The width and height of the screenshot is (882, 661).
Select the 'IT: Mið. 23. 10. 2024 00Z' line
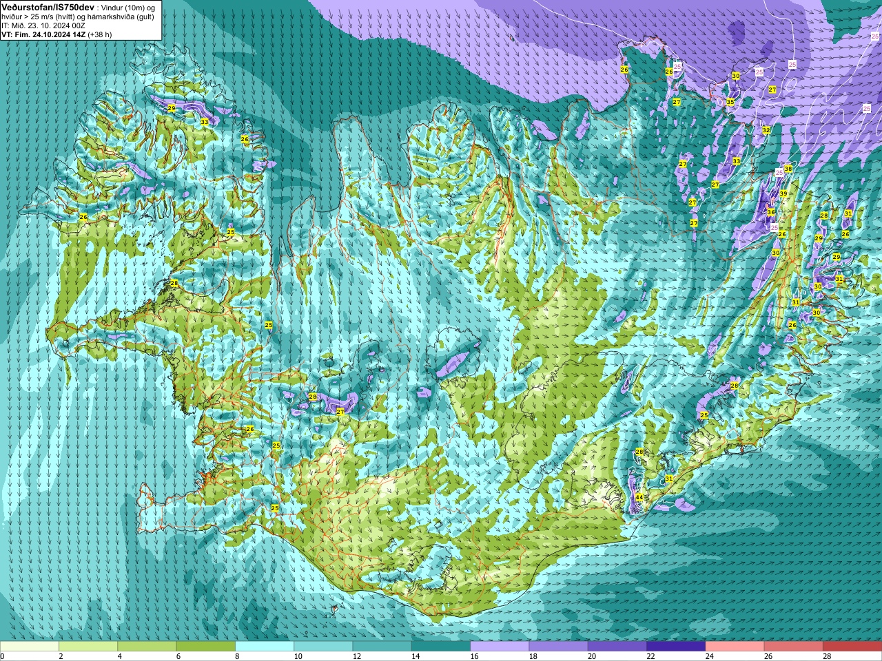[x=43, y=25]
